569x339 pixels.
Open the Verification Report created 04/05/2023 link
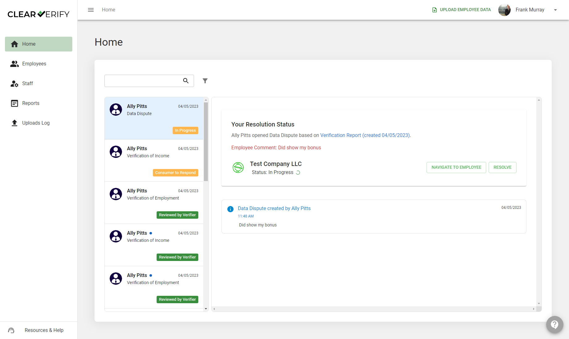pos(365,135)
